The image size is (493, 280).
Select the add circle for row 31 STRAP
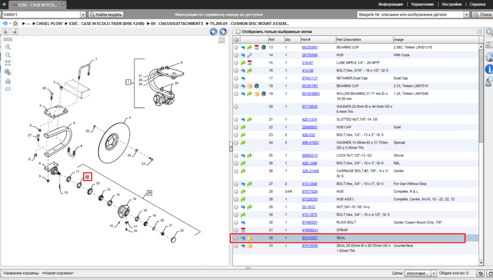(236, 230)
